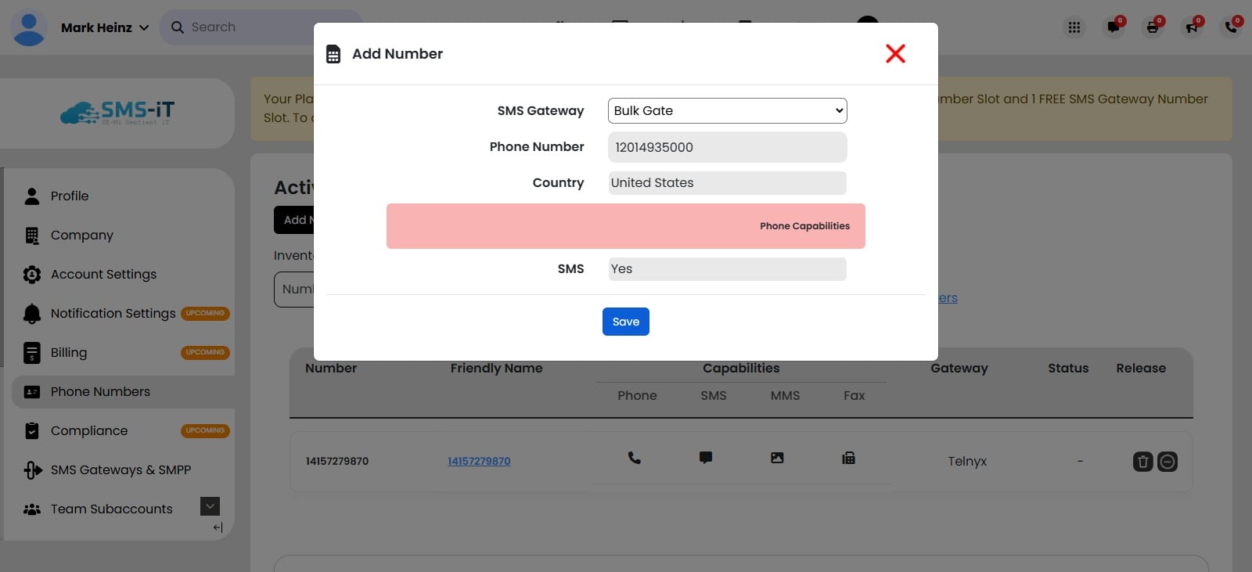Click the user avatar icon

click(x=29, y=27)
